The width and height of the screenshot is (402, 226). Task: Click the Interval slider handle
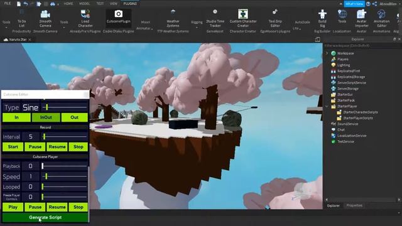tap(44, 137)
